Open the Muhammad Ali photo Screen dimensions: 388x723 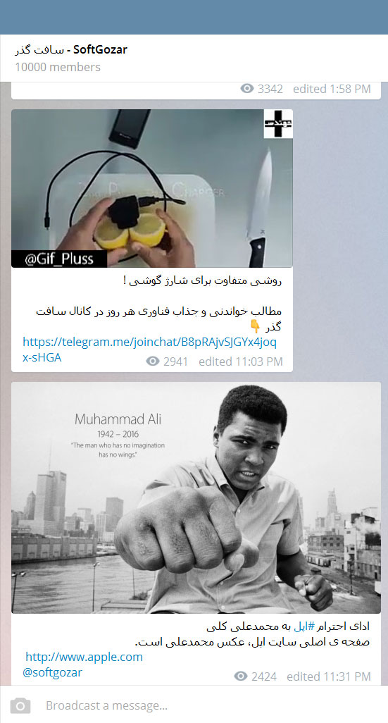click(196, 498)
